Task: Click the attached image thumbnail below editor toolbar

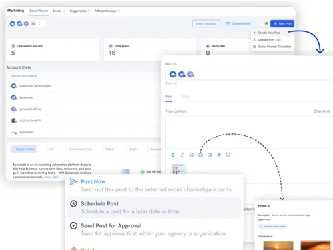Action: pos(178,169)
